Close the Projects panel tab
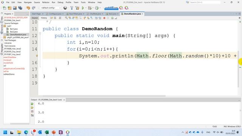 (12, 14)
